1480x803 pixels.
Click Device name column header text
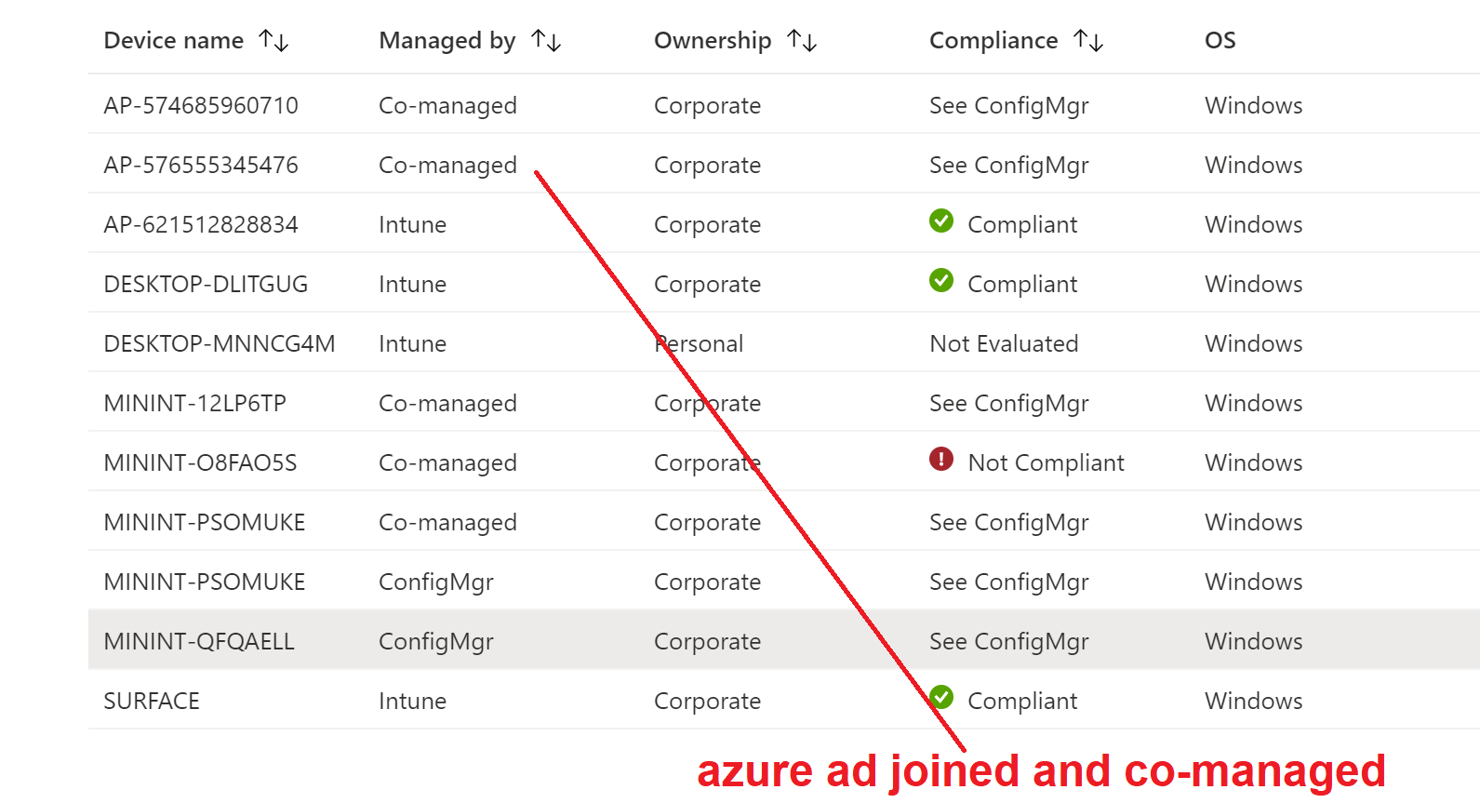pos(174,40)
